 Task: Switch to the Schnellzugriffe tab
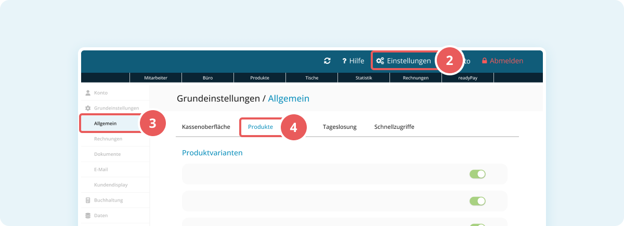tap(394, 127)
